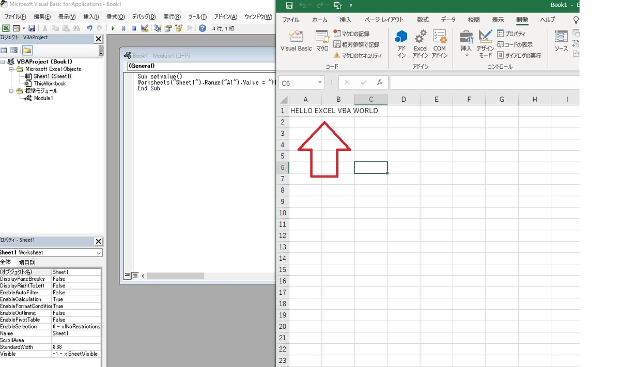Open the Customize Quick Access Toolbar dropdown

point(351,5)
